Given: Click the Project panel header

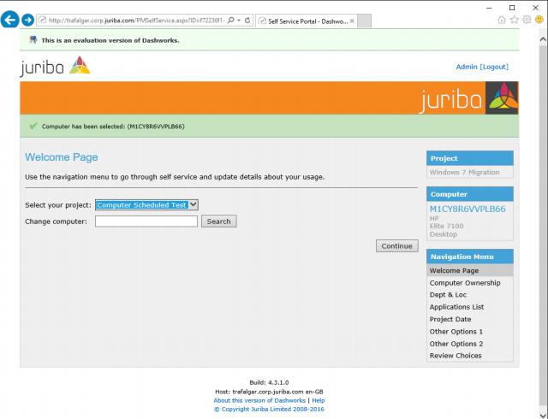Looking at the screenshot, I should pyautogui.click(x=470, y=158).
